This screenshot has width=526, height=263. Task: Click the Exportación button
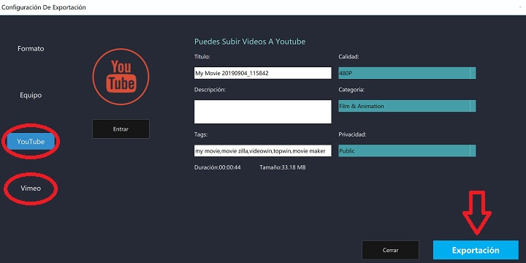click(476, 251)
